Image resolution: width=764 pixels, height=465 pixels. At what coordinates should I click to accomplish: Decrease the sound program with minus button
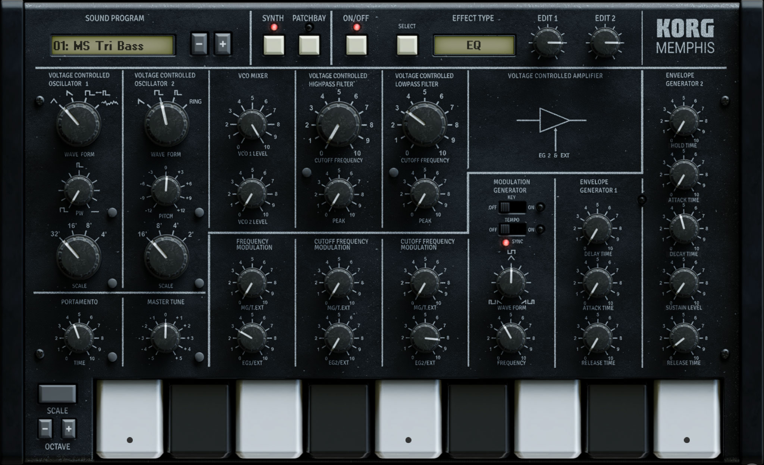[199, 44]
